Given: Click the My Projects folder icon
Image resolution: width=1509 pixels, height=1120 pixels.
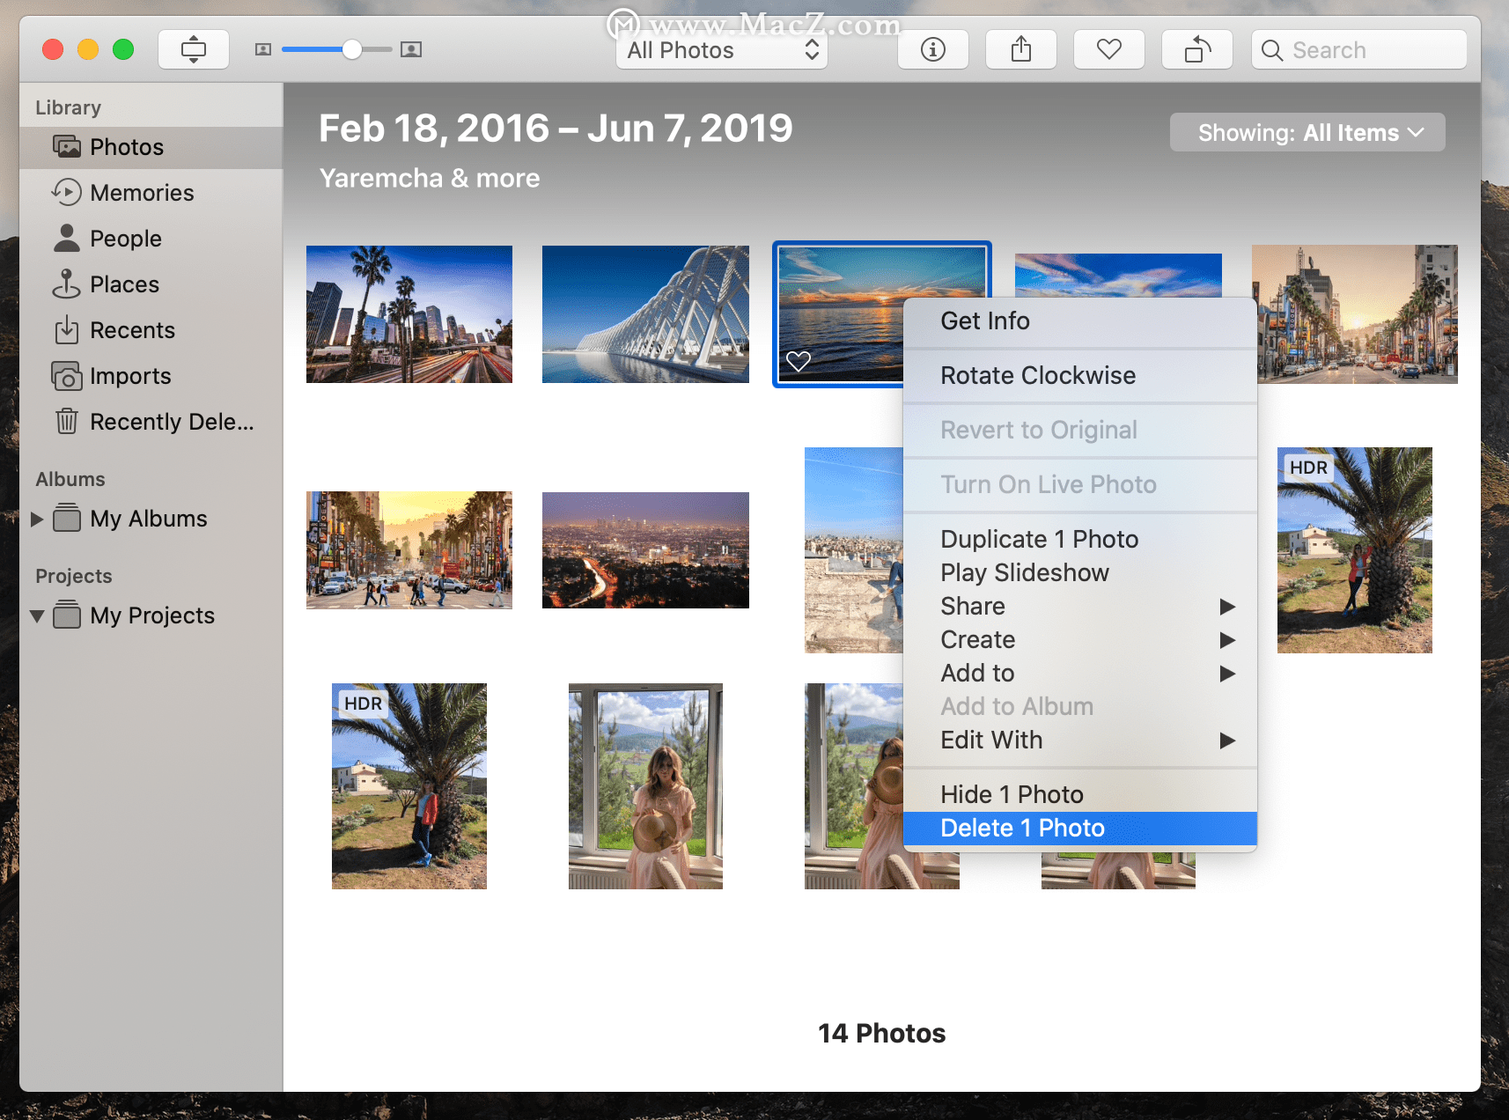Looking at the screenshot, I should pyautogui.click(x=67, y=615).
